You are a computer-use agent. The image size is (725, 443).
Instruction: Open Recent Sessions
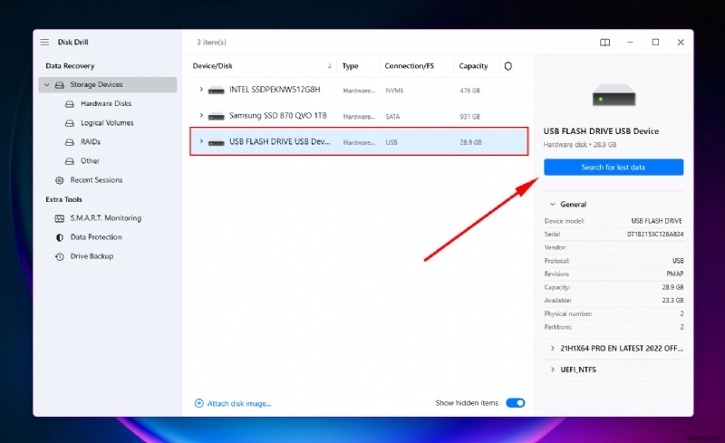click(x=96, y=180)
